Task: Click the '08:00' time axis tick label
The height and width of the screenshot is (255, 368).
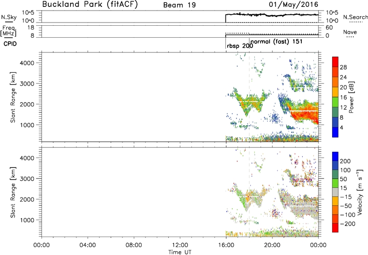Action: [x=134, y=245]
